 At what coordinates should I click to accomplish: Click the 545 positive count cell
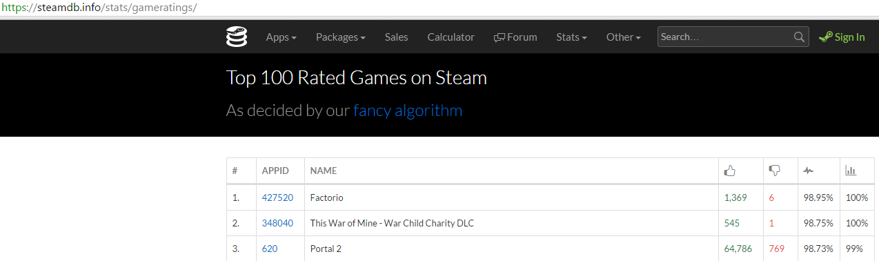[x=740, y=223]
